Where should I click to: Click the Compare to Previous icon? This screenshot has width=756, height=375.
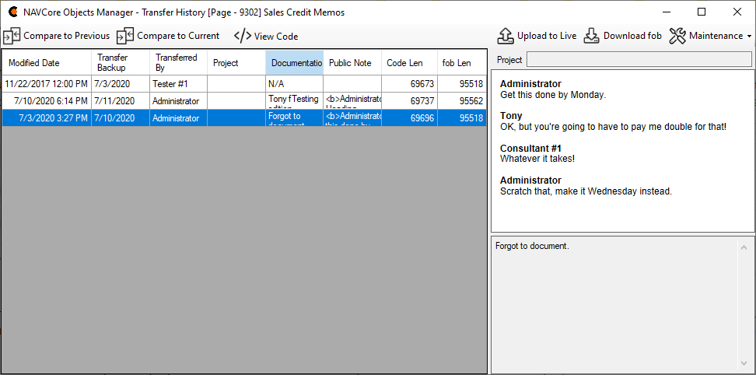[x=12, y=36]
